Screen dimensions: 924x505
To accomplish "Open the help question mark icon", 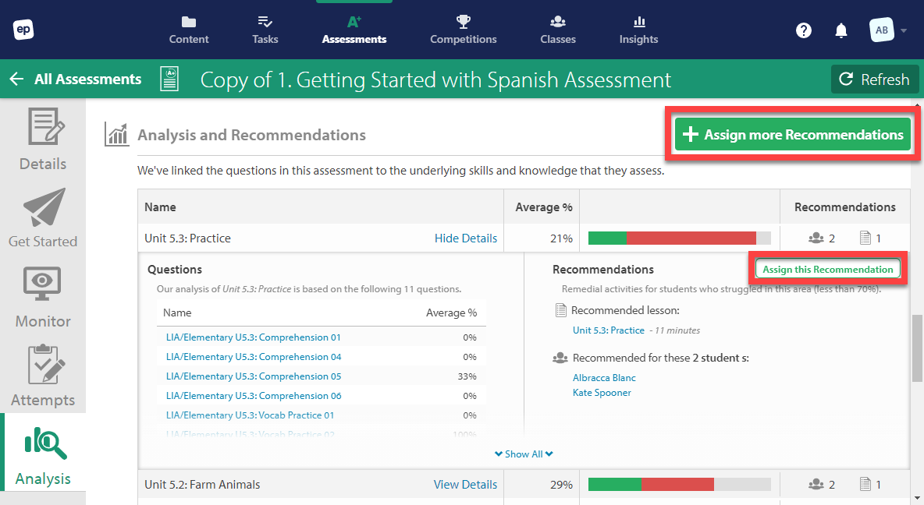I will tap(804, 30).
